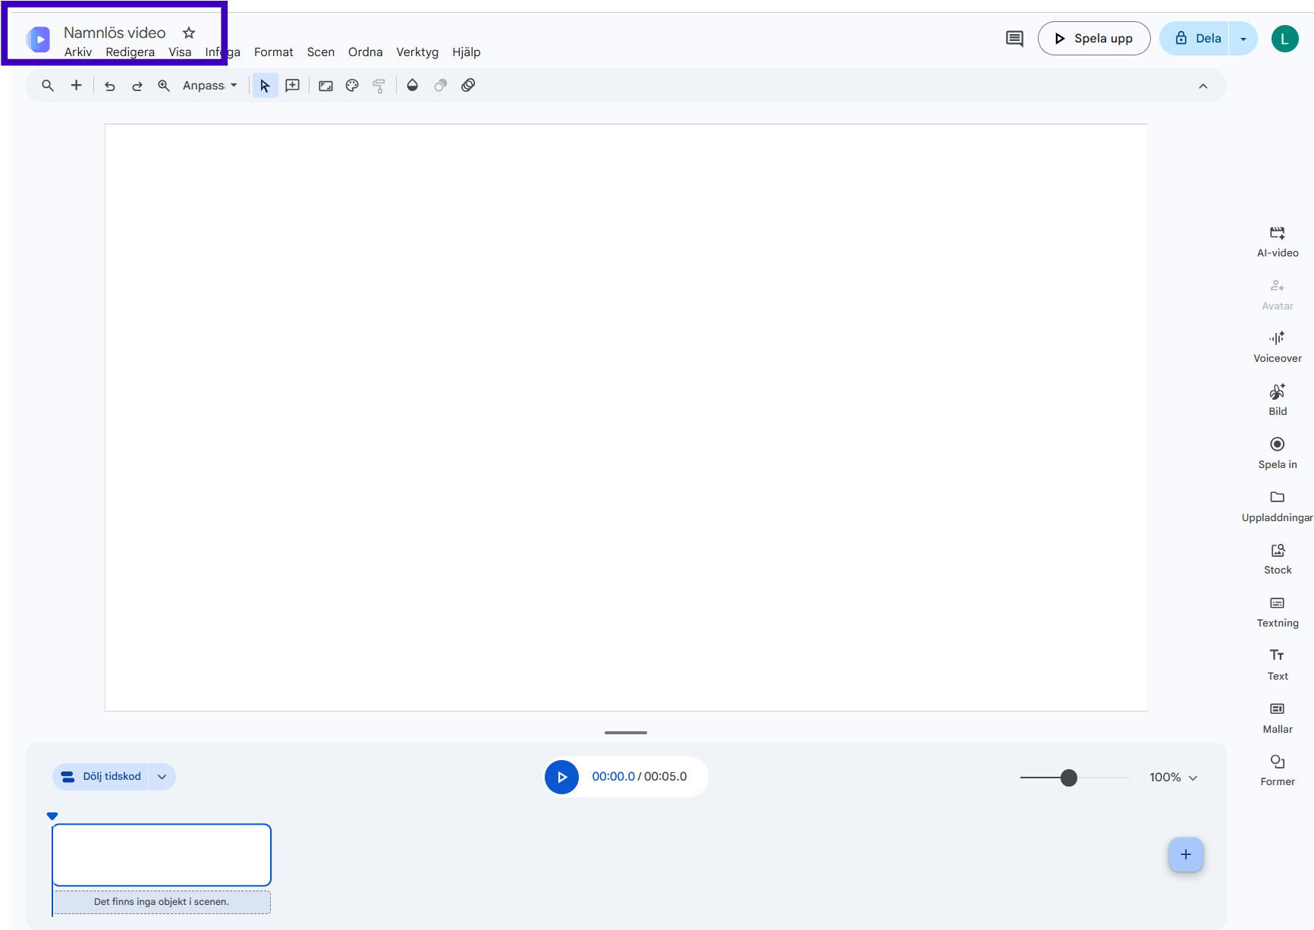Open the Voiceover side panel
This screenshot has height=930, width=1314.
click(1278, 347)
